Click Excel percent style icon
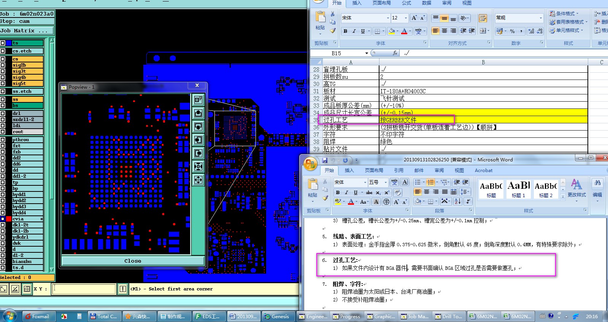This screenshot has width=608, height=322. click(x=512, y=31)
